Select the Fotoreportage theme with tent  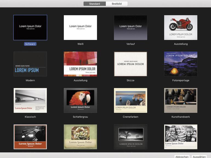click(181, 64)
